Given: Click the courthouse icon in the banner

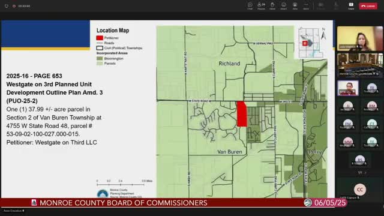Looking at the screenshot, I should pos(34,203).
